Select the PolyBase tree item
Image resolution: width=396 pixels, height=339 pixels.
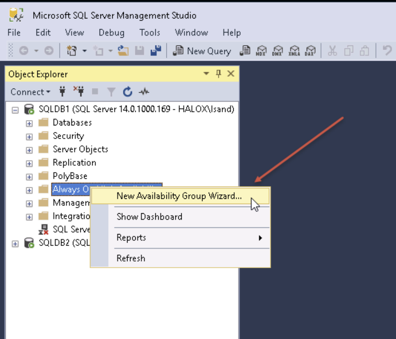[70, 176]
